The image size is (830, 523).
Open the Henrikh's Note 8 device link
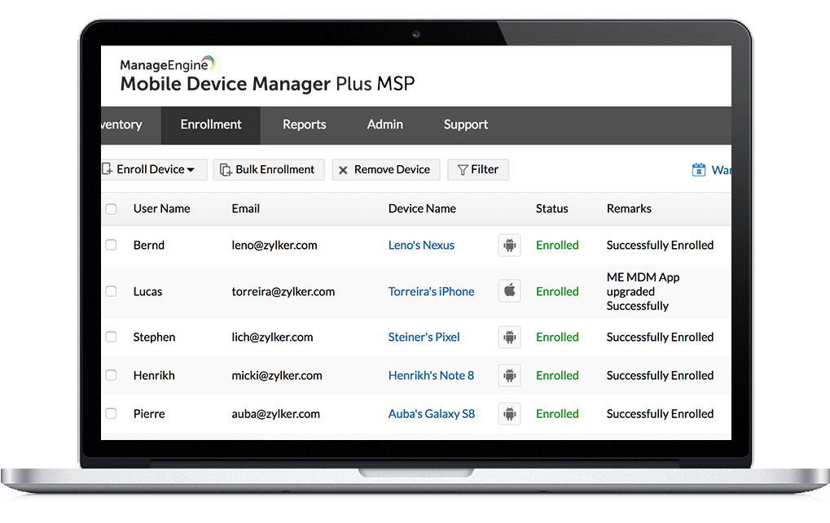coord(431,375)
